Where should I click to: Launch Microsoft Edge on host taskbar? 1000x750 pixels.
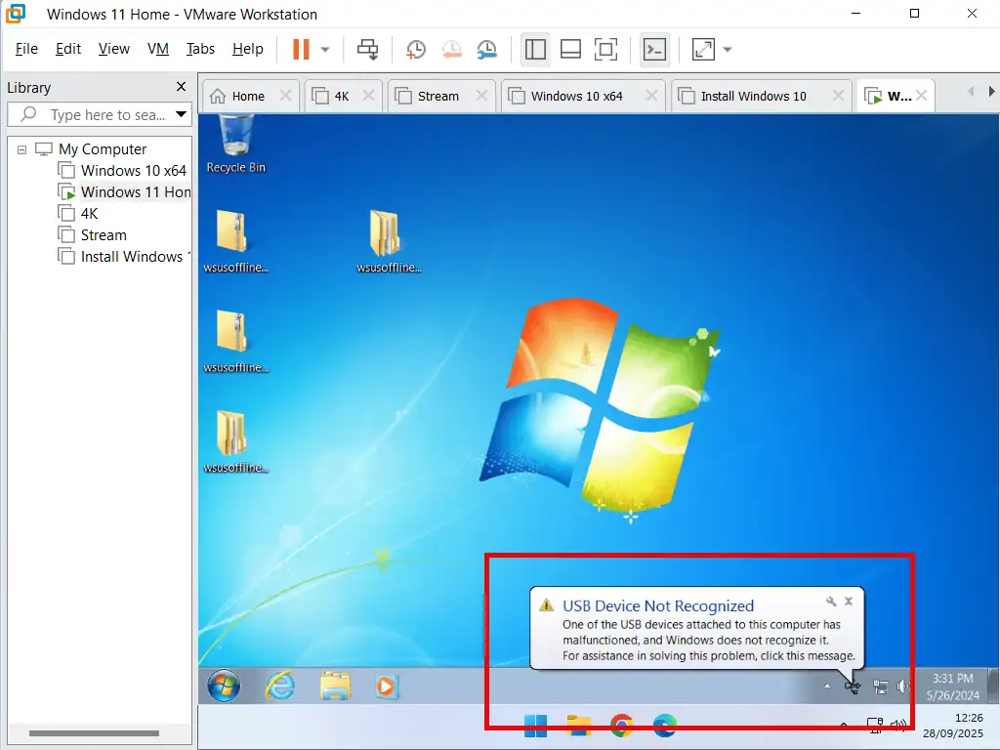point(664,727)
